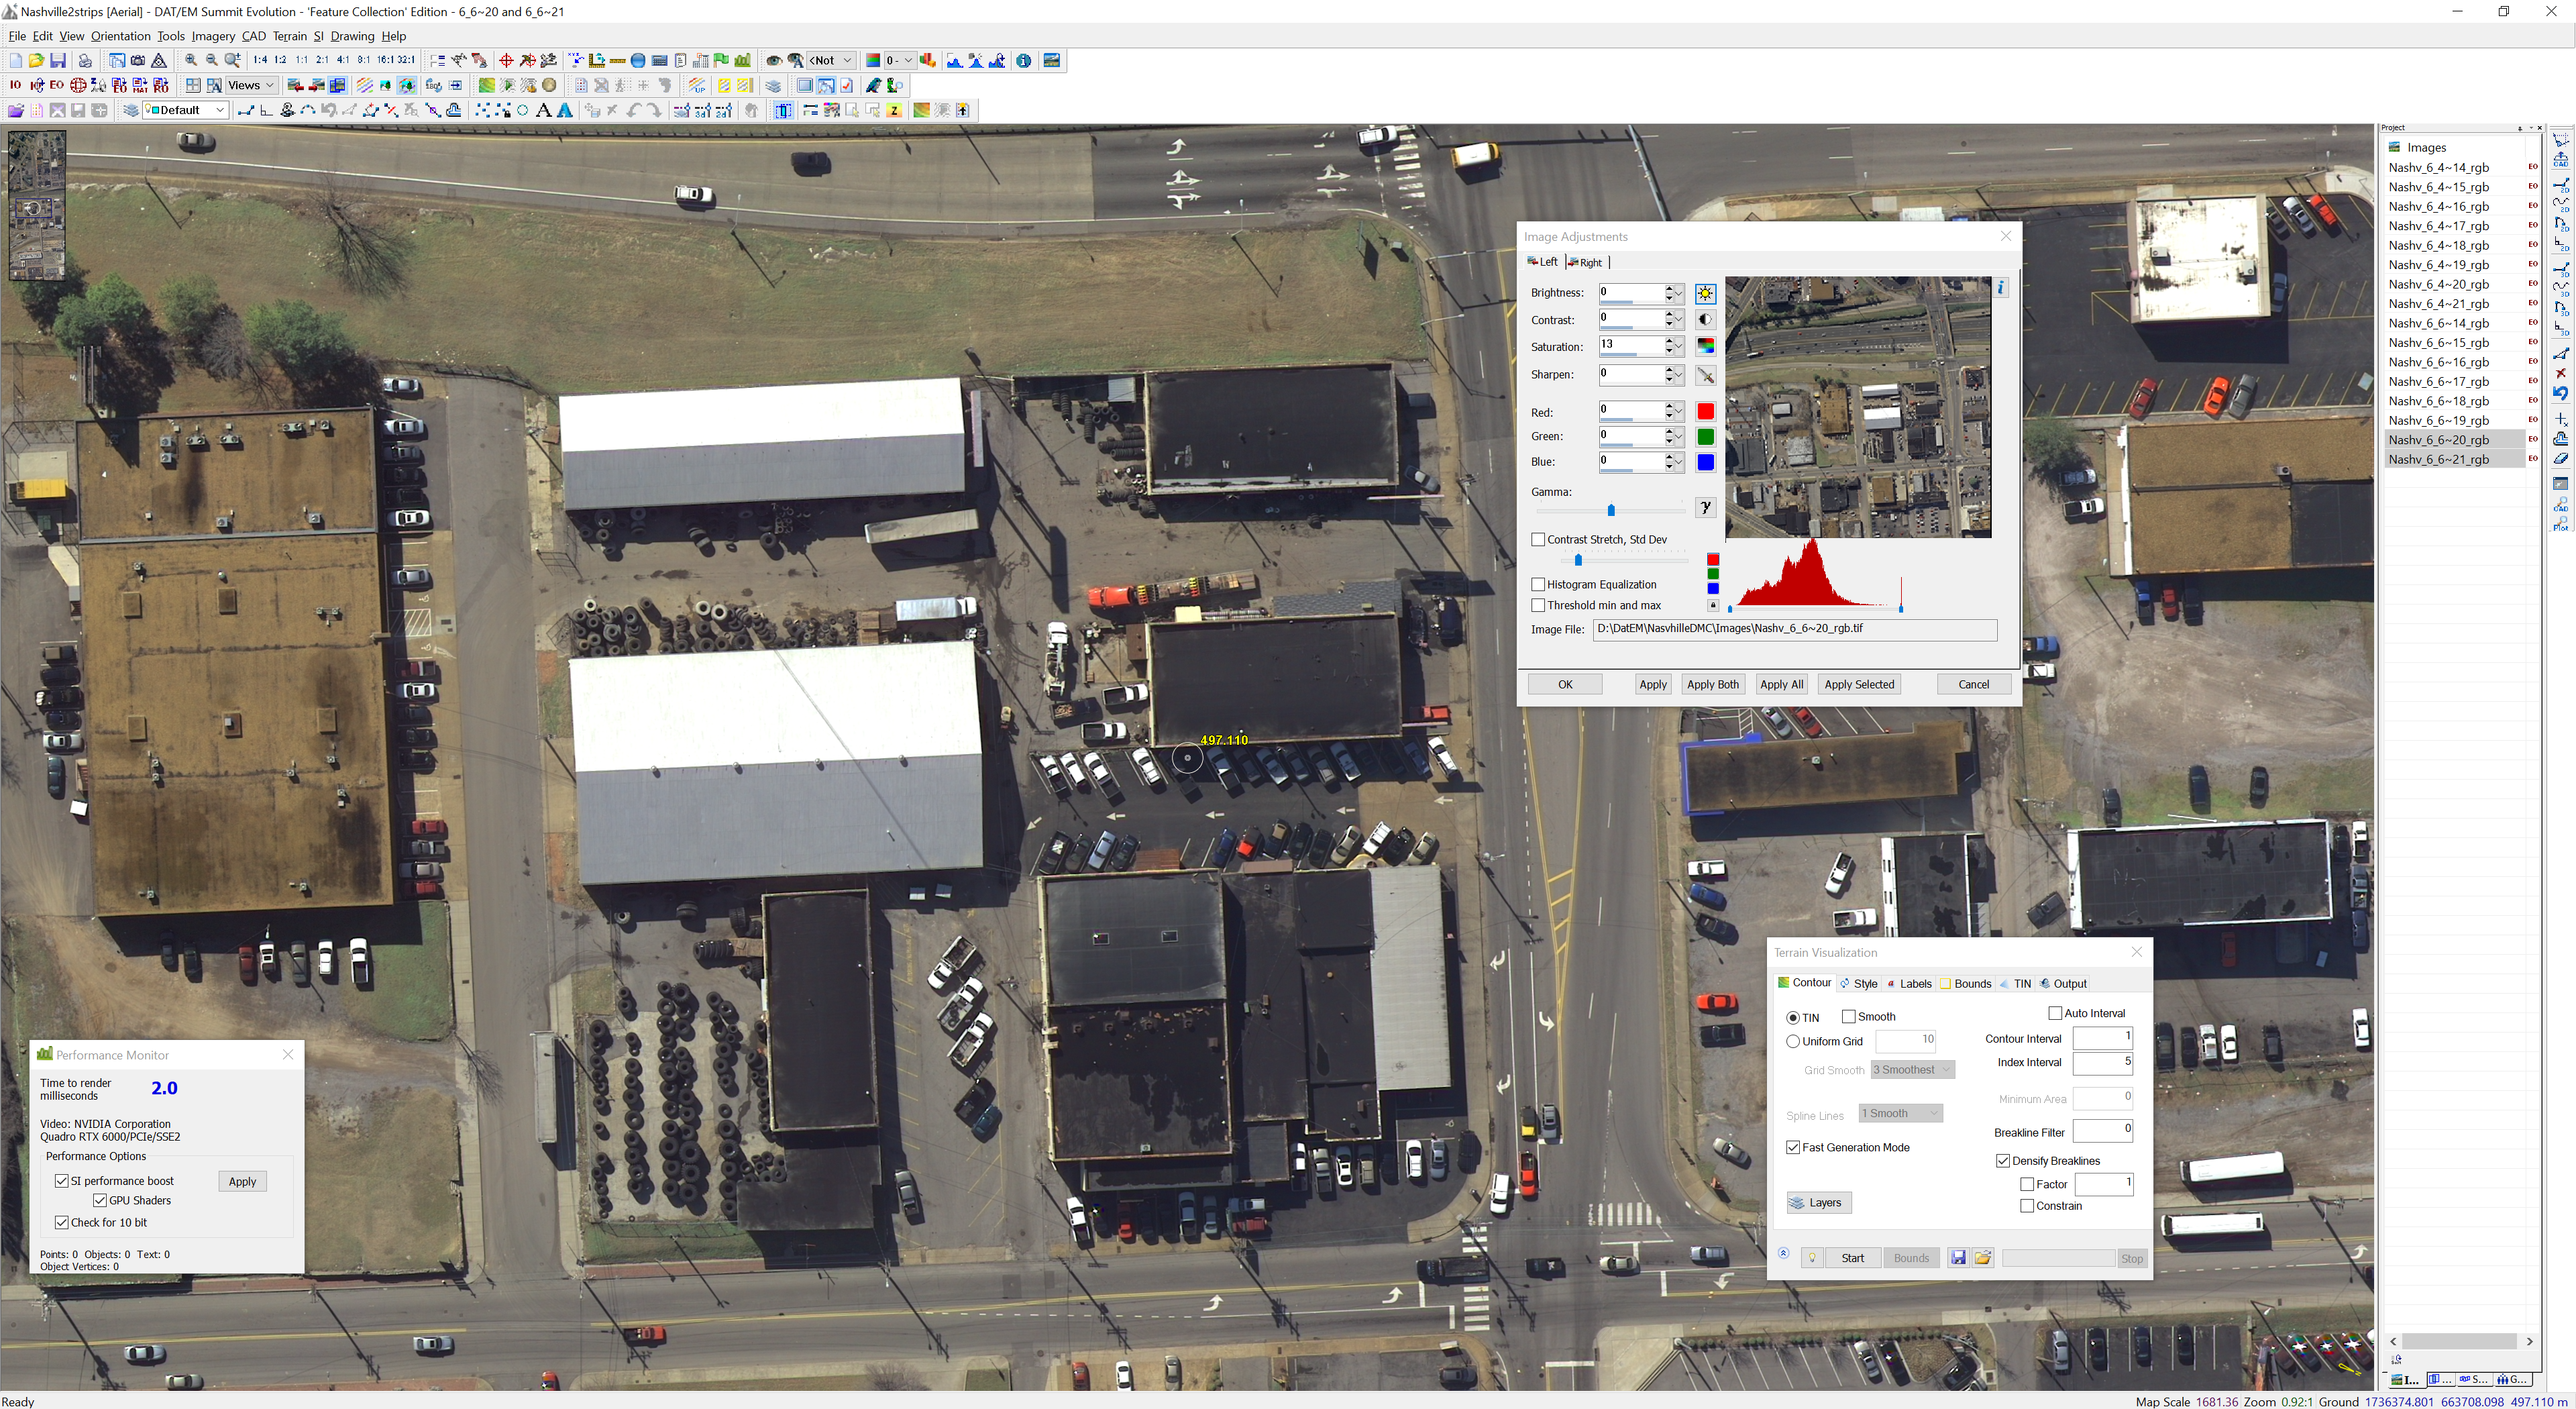Viewport: 2576px width, 1409px height.
Task: Click the text placement A tool icon
Action: coord(544,111)
